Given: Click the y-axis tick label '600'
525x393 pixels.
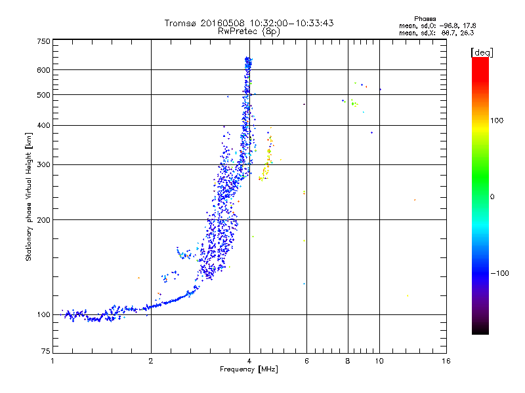Looking at the screenshot, I should (x=44, y=70).
